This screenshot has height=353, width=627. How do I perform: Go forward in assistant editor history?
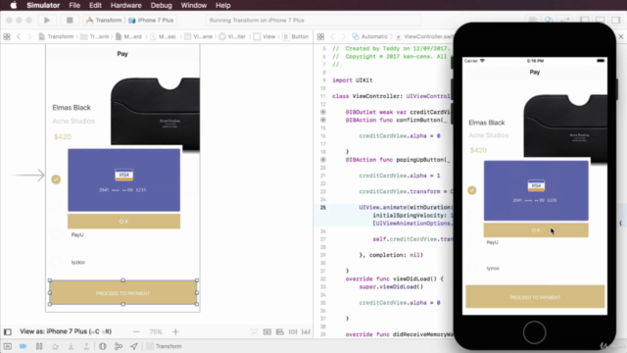click(x=343, y=36)
